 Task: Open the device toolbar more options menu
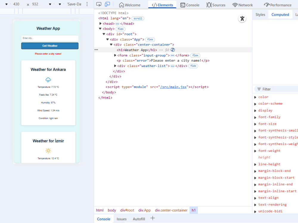[x=87, y=4]
